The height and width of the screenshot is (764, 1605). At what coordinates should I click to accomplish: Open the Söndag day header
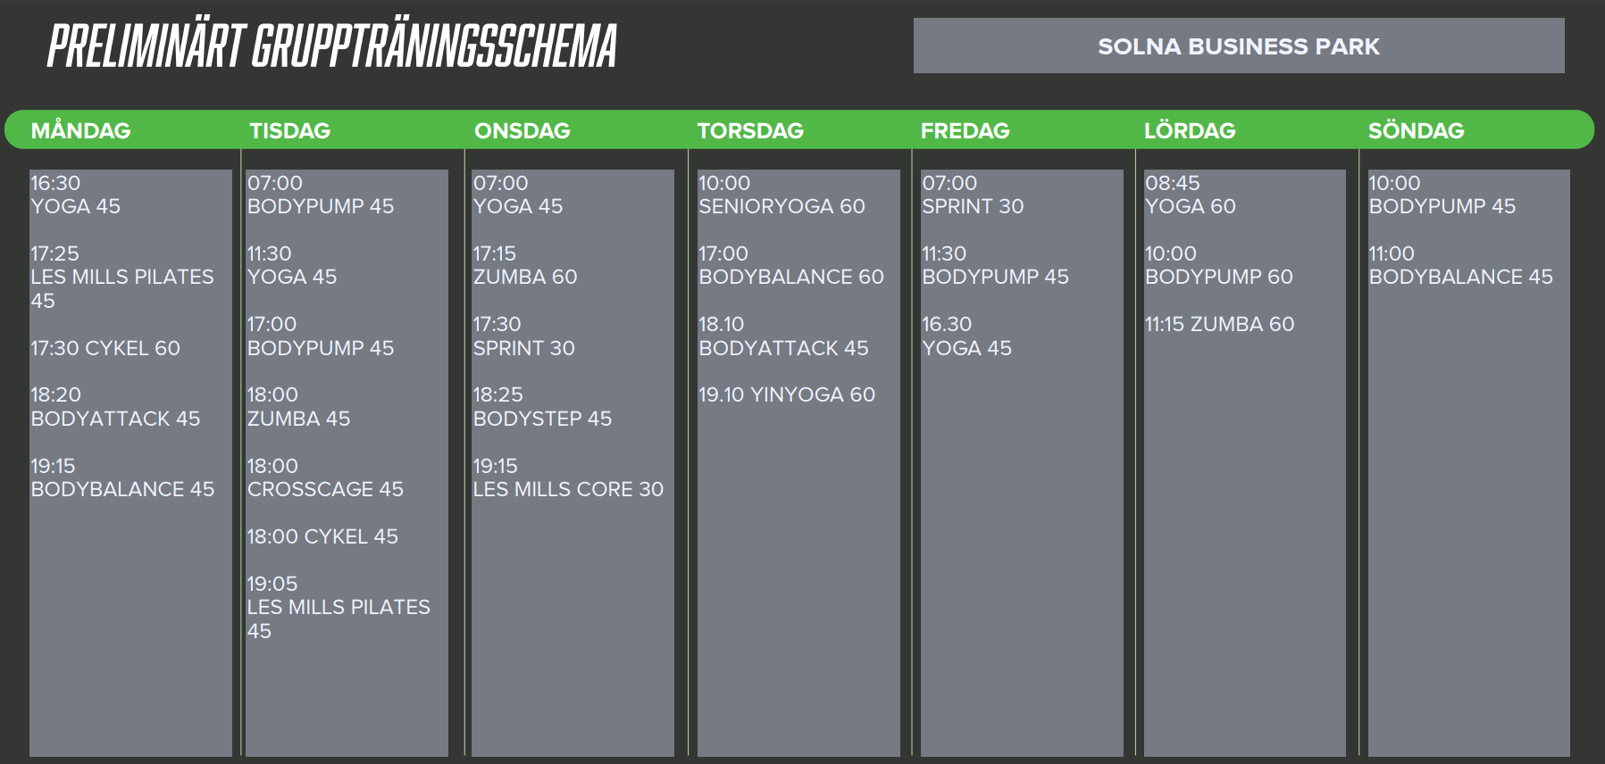1416,130
